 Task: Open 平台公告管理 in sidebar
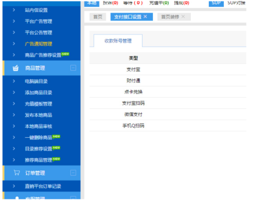pos(38,32)
